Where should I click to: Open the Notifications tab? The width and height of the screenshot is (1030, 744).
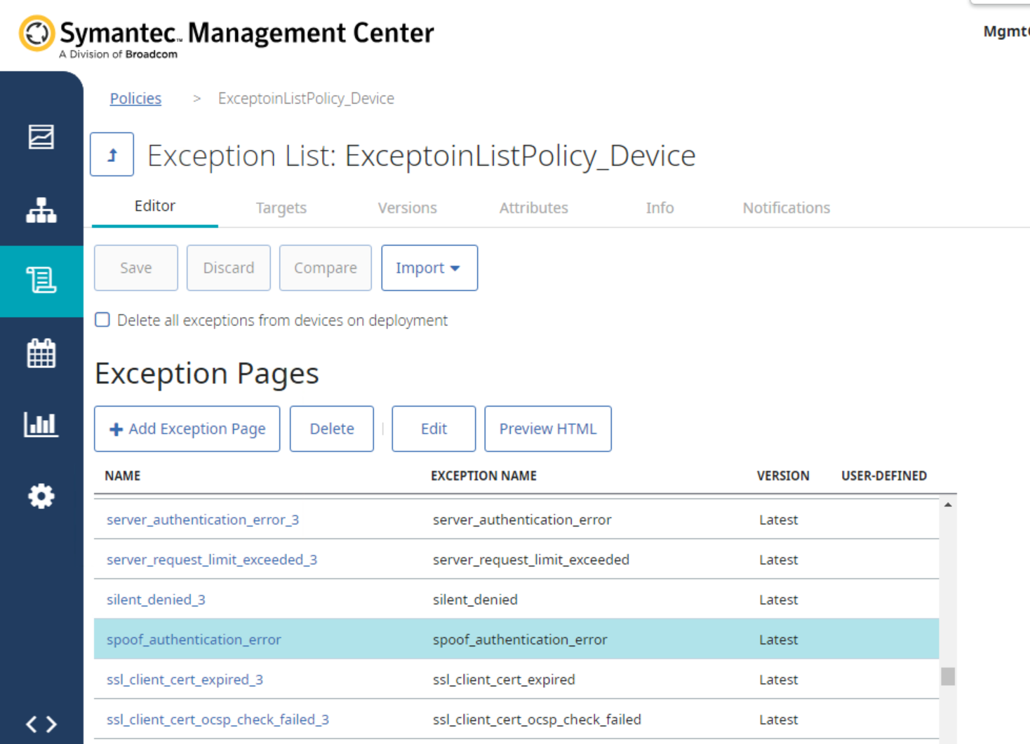point(786,208)
